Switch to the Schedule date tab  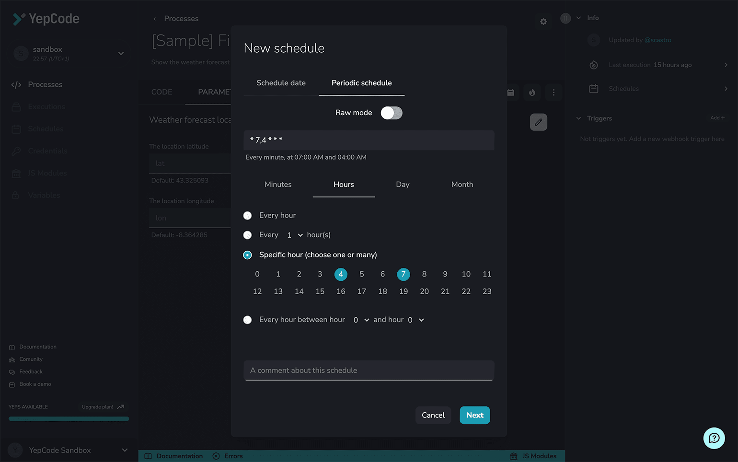pos(281,82)
